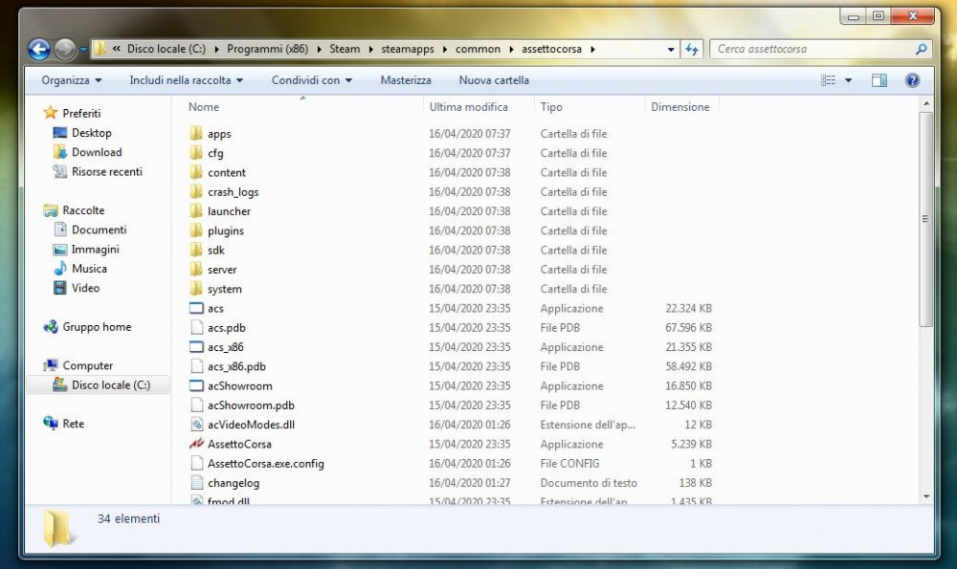This screenshot has width=957, height=569.
Task: Click Programmi (x86) in the breadcrumb
Action: (x=267, y=50)
